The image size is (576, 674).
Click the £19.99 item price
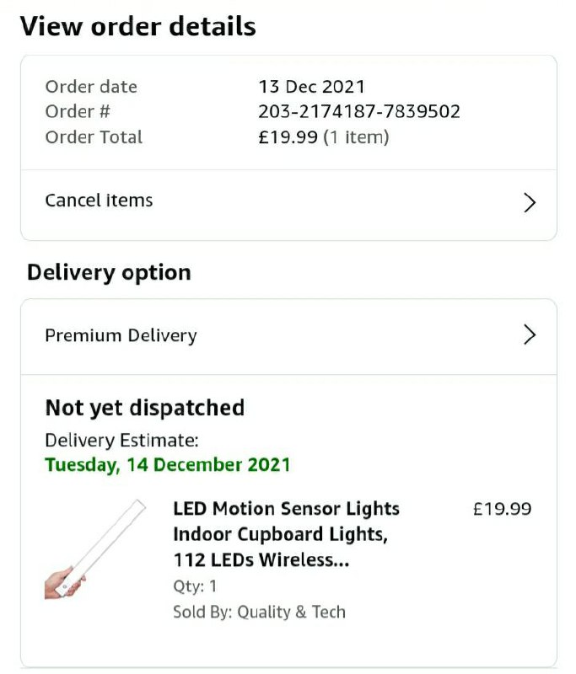click(x=502, y=509)
